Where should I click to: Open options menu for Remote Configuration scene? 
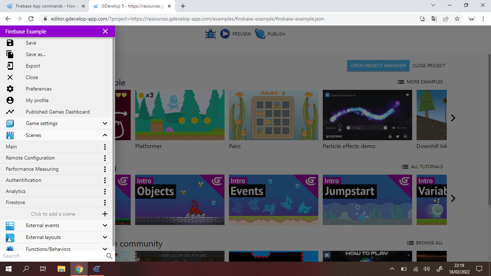[105, 158]
